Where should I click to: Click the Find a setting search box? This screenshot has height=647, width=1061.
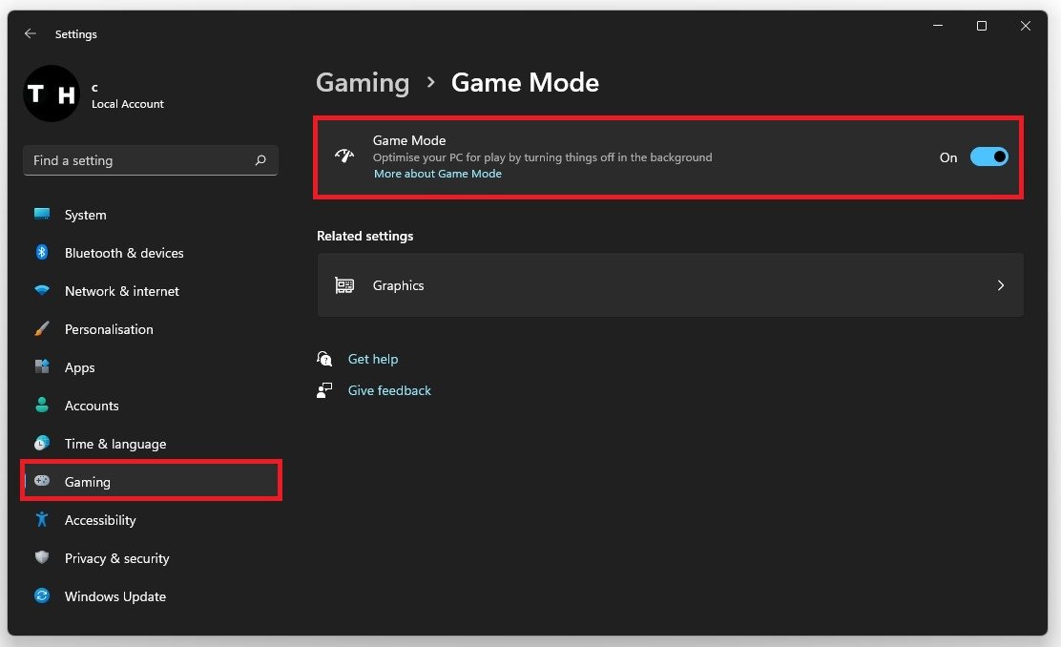click(x=143, y=160)
